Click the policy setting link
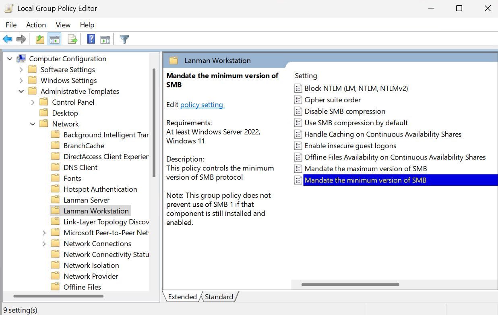Screen dimensions: 498x315 (x=202, y=104)
